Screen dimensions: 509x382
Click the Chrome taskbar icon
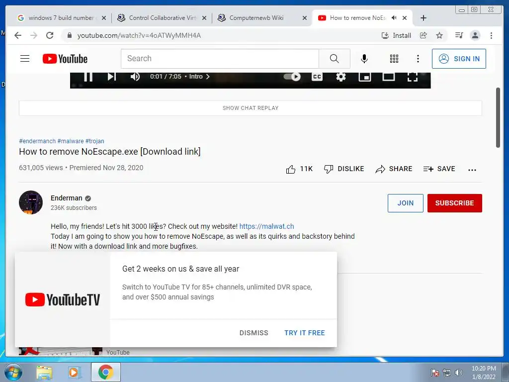[105, 372]
